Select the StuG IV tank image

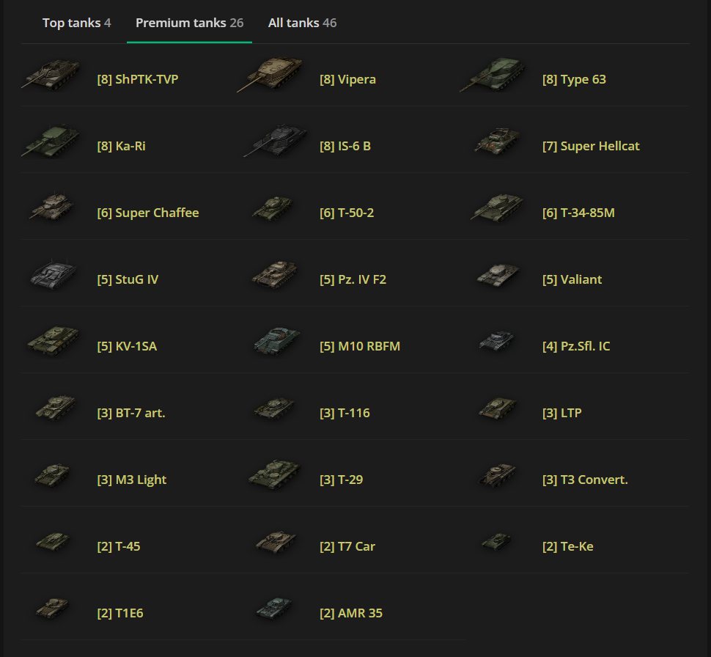click(x=53, y=276)
